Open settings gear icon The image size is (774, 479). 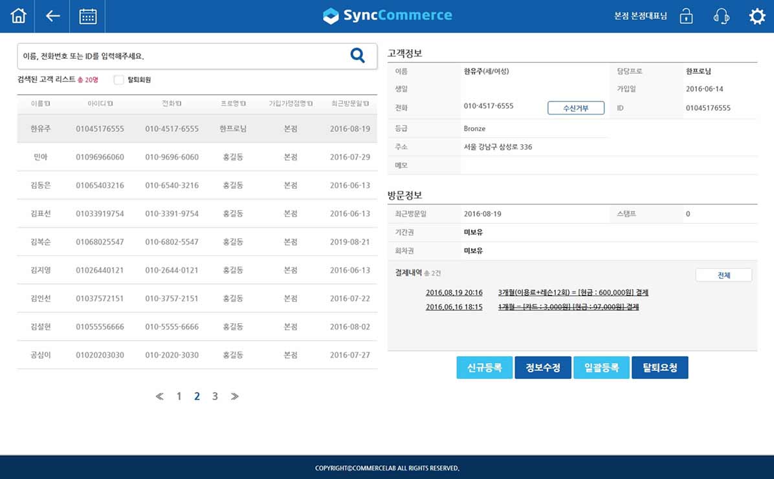(757, 16)
